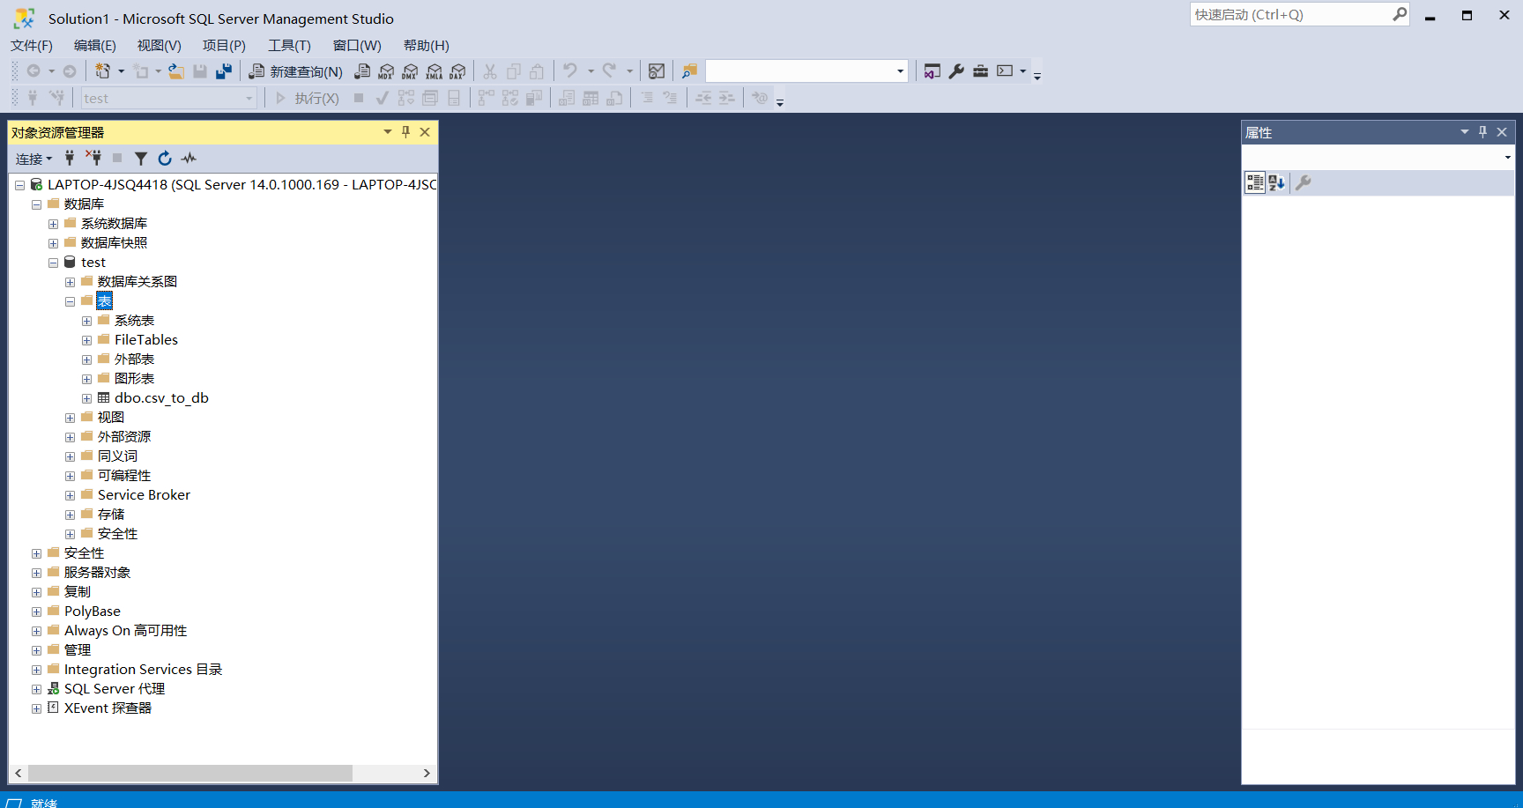
Task: Click the 新建查询(N) button
Action: (296, 71)
